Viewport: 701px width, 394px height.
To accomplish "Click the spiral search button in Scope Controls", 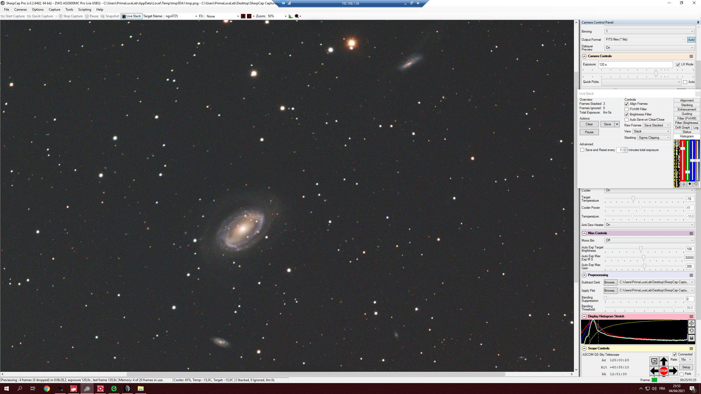I will (x=654, y=361).
